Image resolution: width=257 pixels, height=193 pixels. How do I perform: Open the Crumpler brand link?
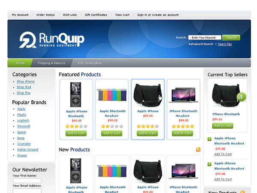coord(24,144)
